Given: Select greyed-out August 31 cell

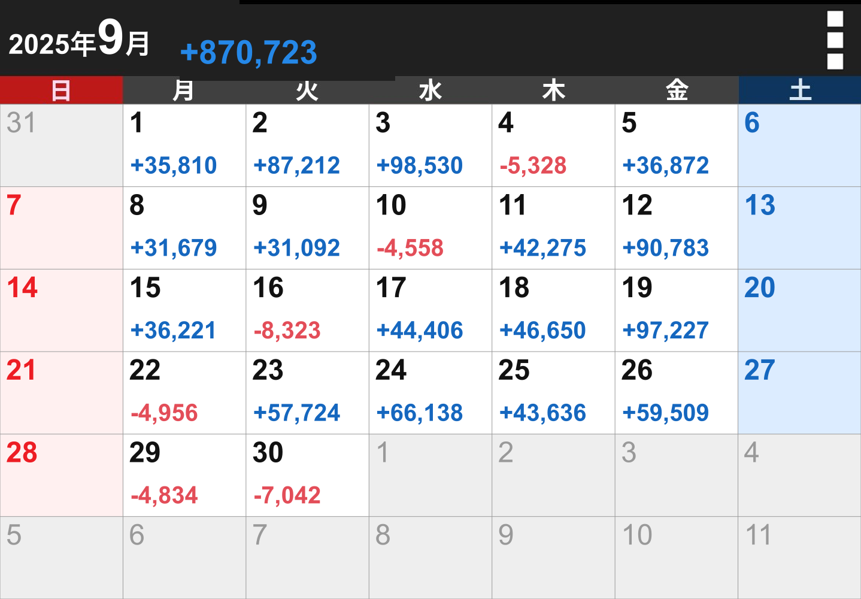Looking at the screenshot, I should coord(62,146).
